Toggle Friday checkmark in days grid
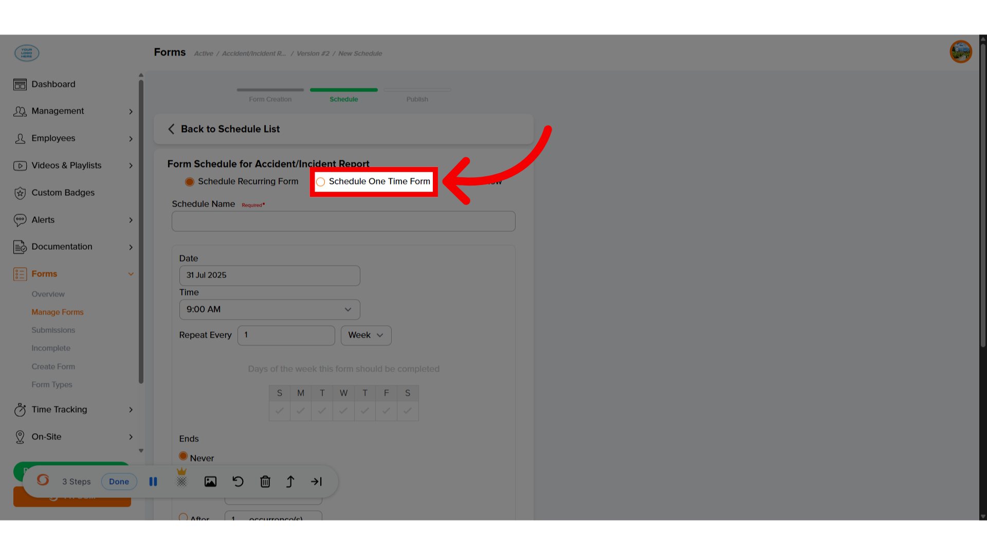Viewport: 987px width, 555px height. tap(386, 411)
